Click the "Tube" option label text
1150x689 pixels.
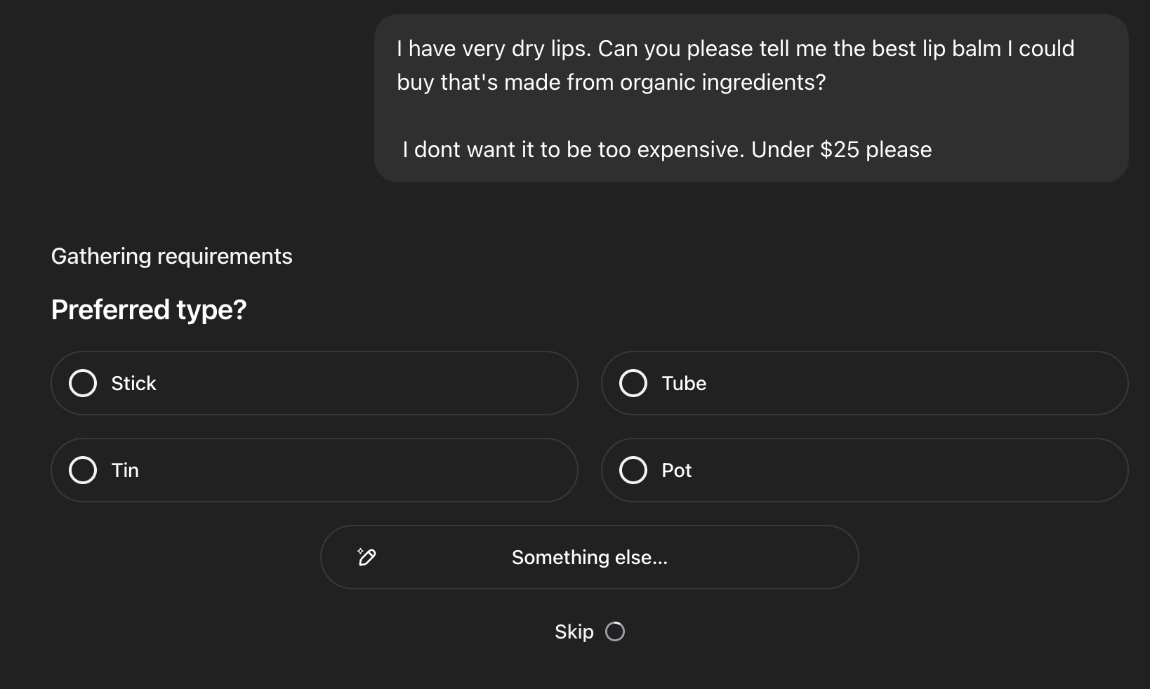tap(684, 383)
